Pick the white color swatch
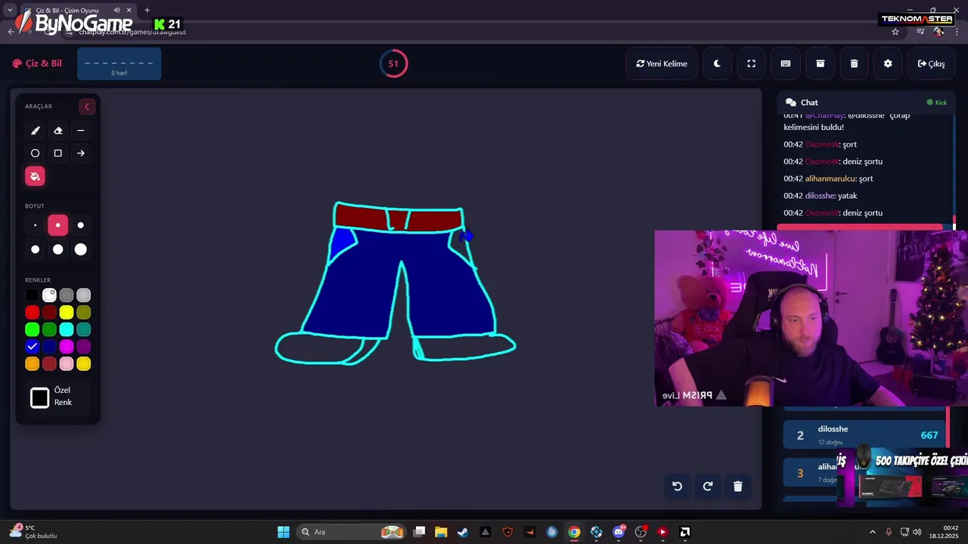 [49, 295]
